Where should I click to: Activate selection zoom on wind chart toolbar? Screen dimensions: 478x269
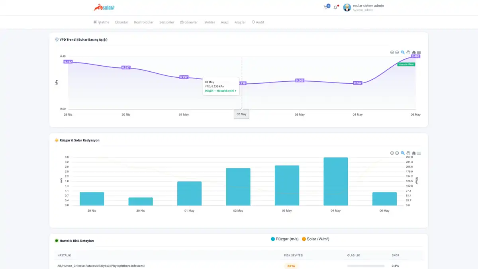coord(403,153)
